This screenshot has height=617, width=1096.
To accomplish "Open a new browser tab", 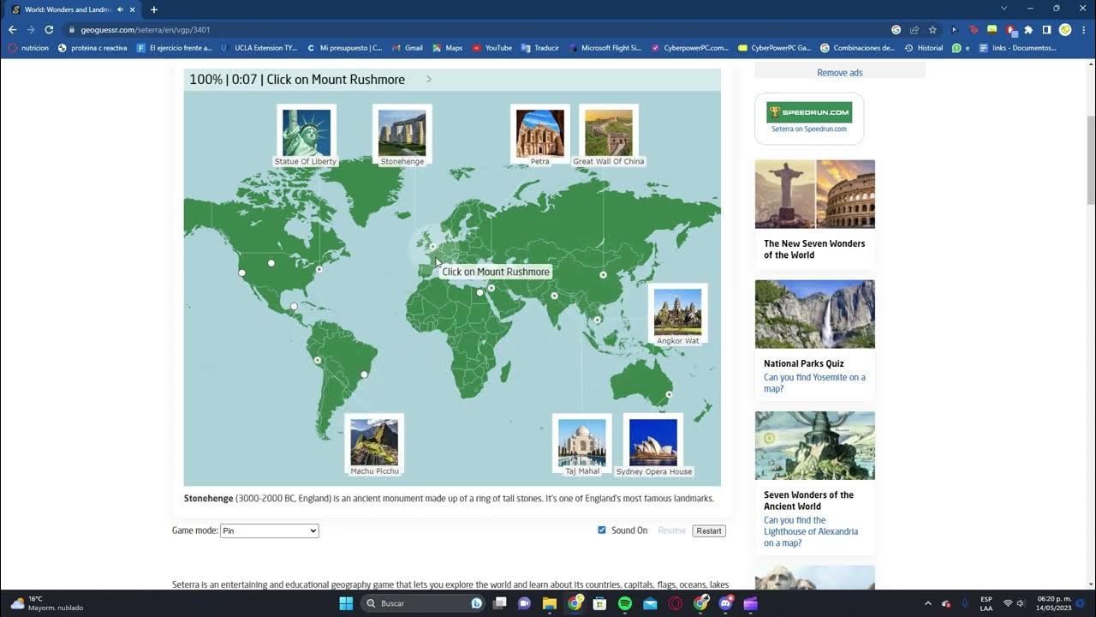I will pos(154,9).
